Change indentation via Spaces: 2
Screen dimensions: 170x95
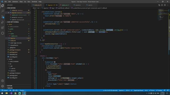(x=122, y=90)
